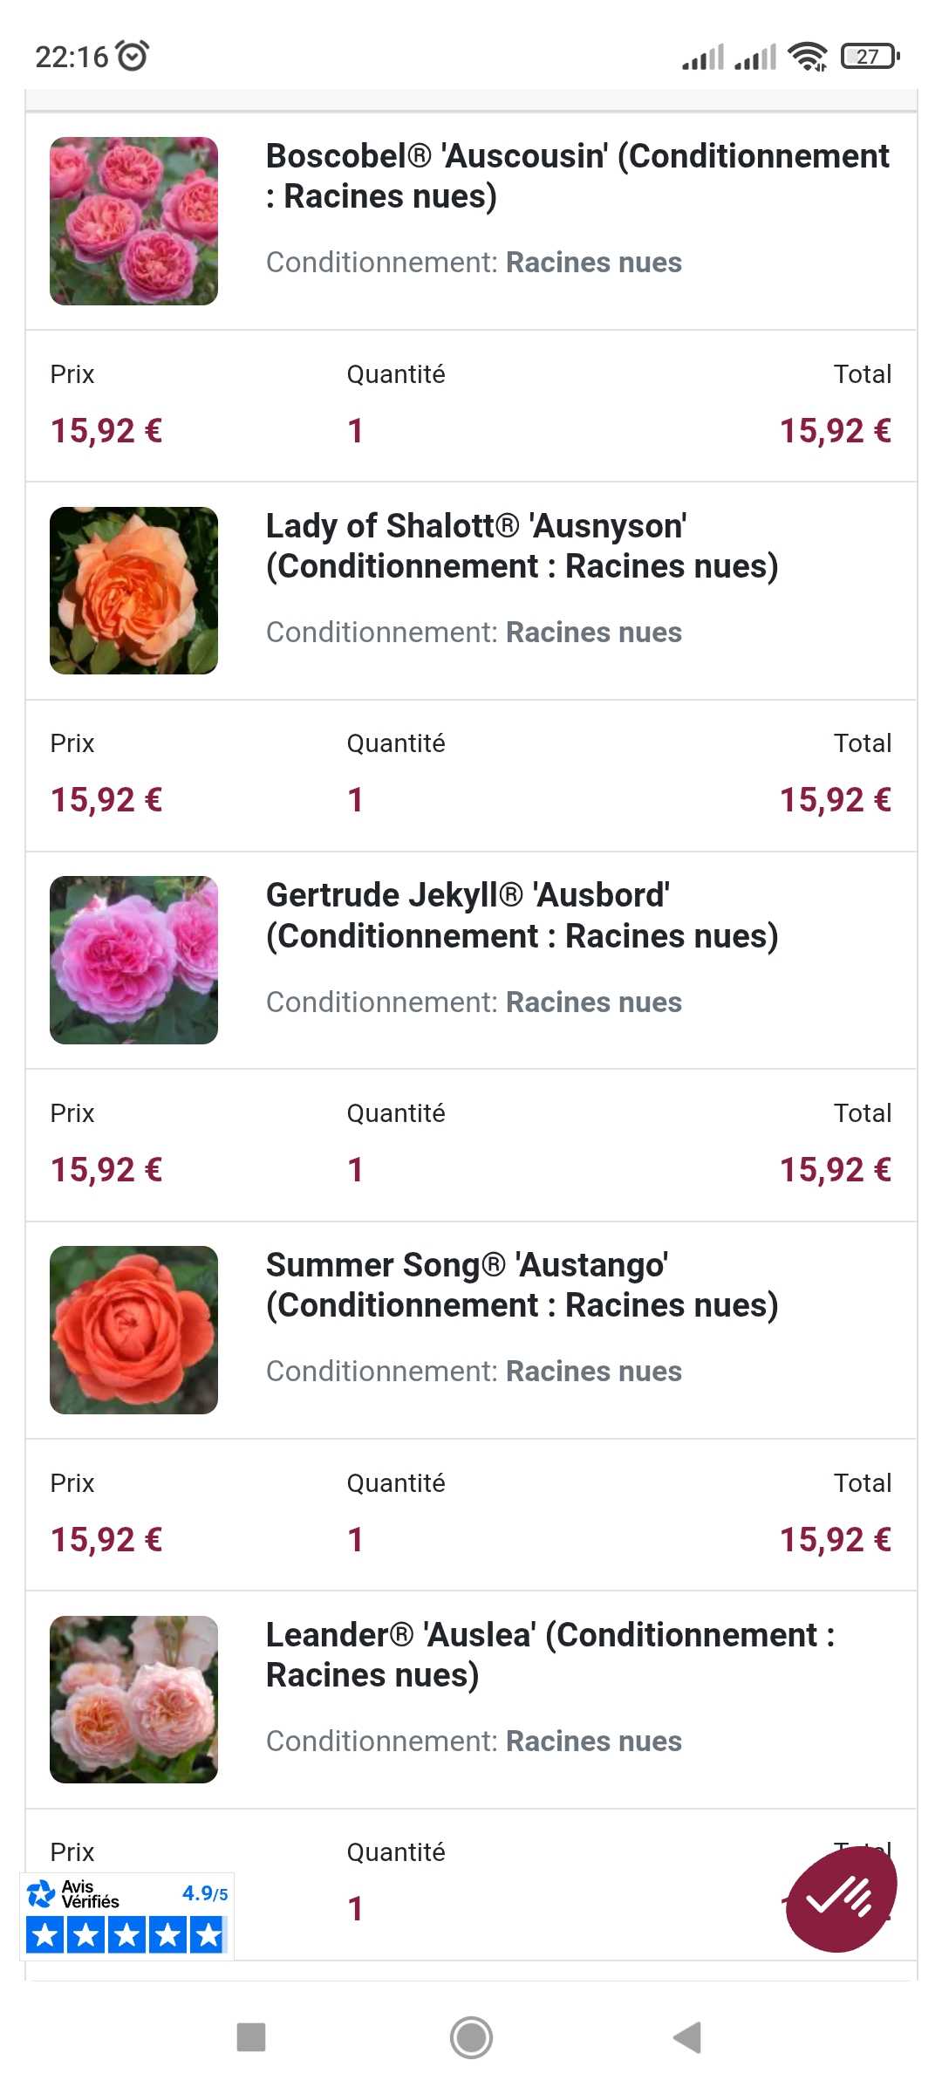Tap the alarm clock status icon
This screenshot has height=2094, width=942.
tap(133, 56)
